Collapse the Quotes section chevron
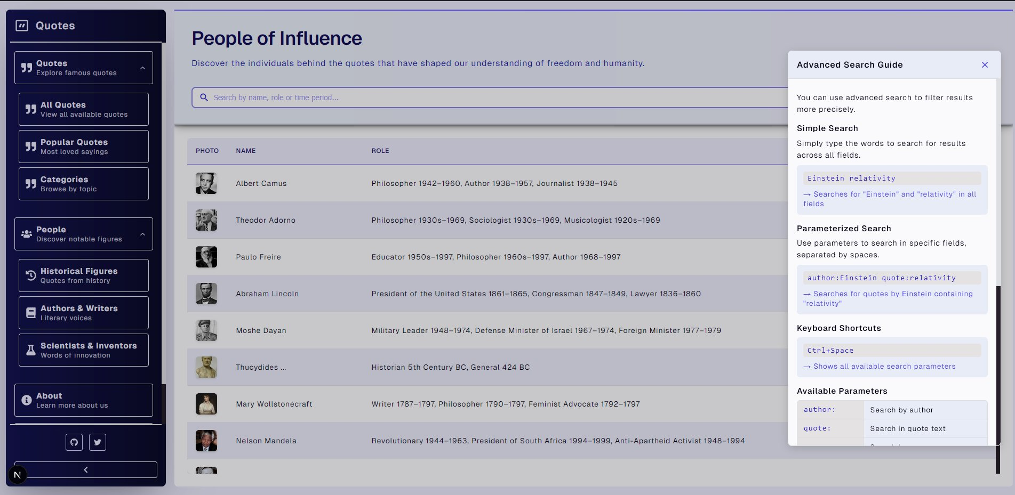 [142, 68]
